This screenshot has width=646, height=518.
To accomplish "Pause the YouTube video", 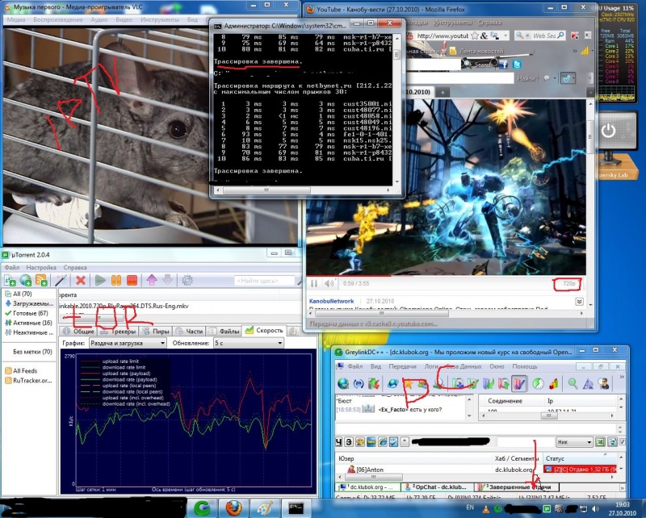I will [314, 283].
